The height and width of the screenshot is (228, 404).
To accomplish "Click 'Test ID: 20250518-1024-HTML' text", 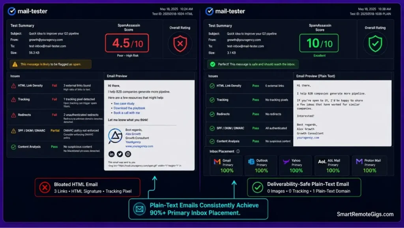I will point(172,14).
